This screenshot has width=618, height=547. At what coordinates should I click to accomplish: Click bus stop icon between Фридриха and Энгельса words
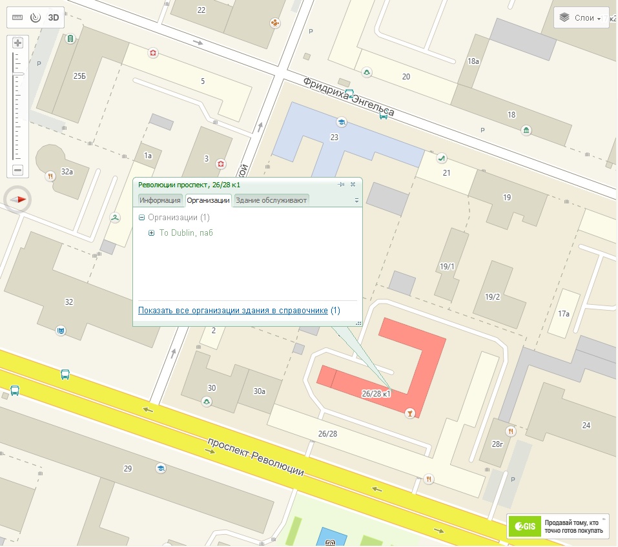coord(349,94)
